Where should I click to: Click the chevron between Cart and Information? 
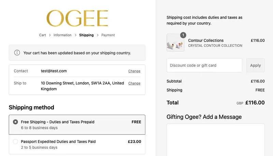[50, 35]
